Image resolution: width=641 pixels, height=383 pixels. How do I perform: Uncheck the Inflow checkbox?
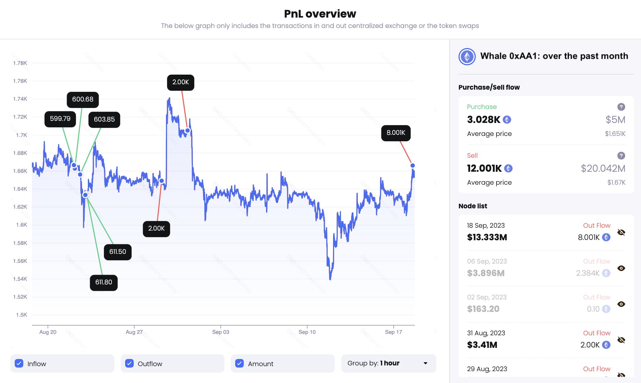click(x=19, y=364)
